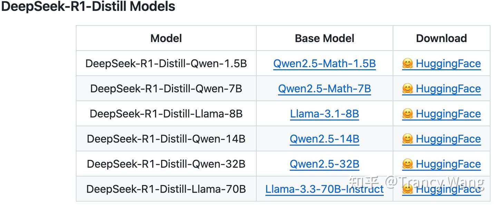Click the DeepSeek-R1-Distill Models heading
The height and width of the screenshot is (205, 497).
pyautogui.click(x=88, y=7)
